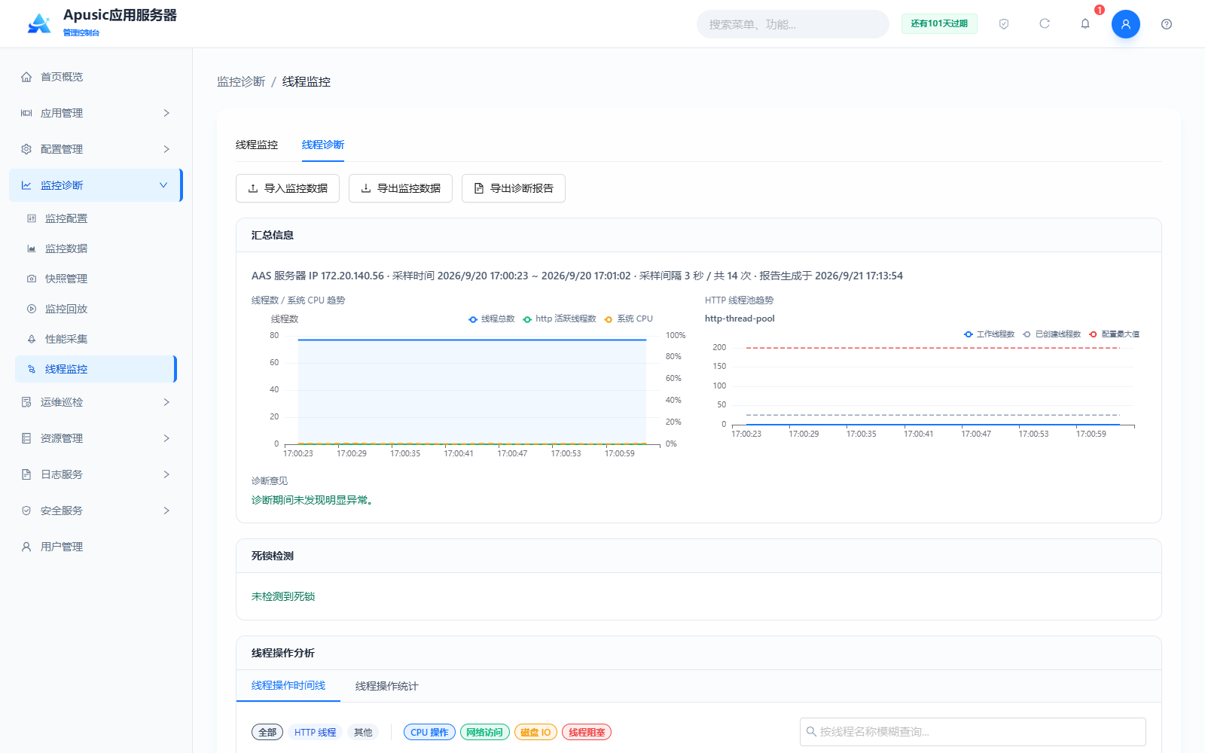Click 导出监控数据 button

tap(401, 188)
